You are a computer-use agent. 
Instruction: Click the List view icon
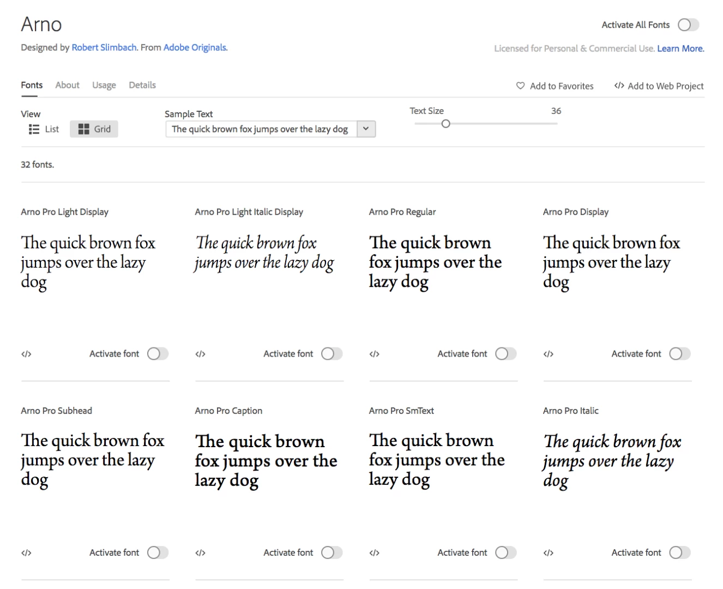[34, 129]
